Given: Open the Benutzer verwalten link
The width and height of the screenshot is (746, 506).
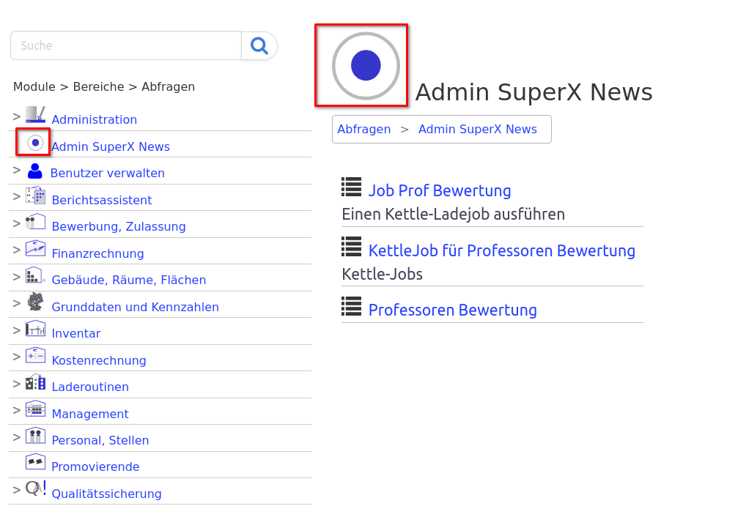Looking at the screenshot, I should click(108, 173).
